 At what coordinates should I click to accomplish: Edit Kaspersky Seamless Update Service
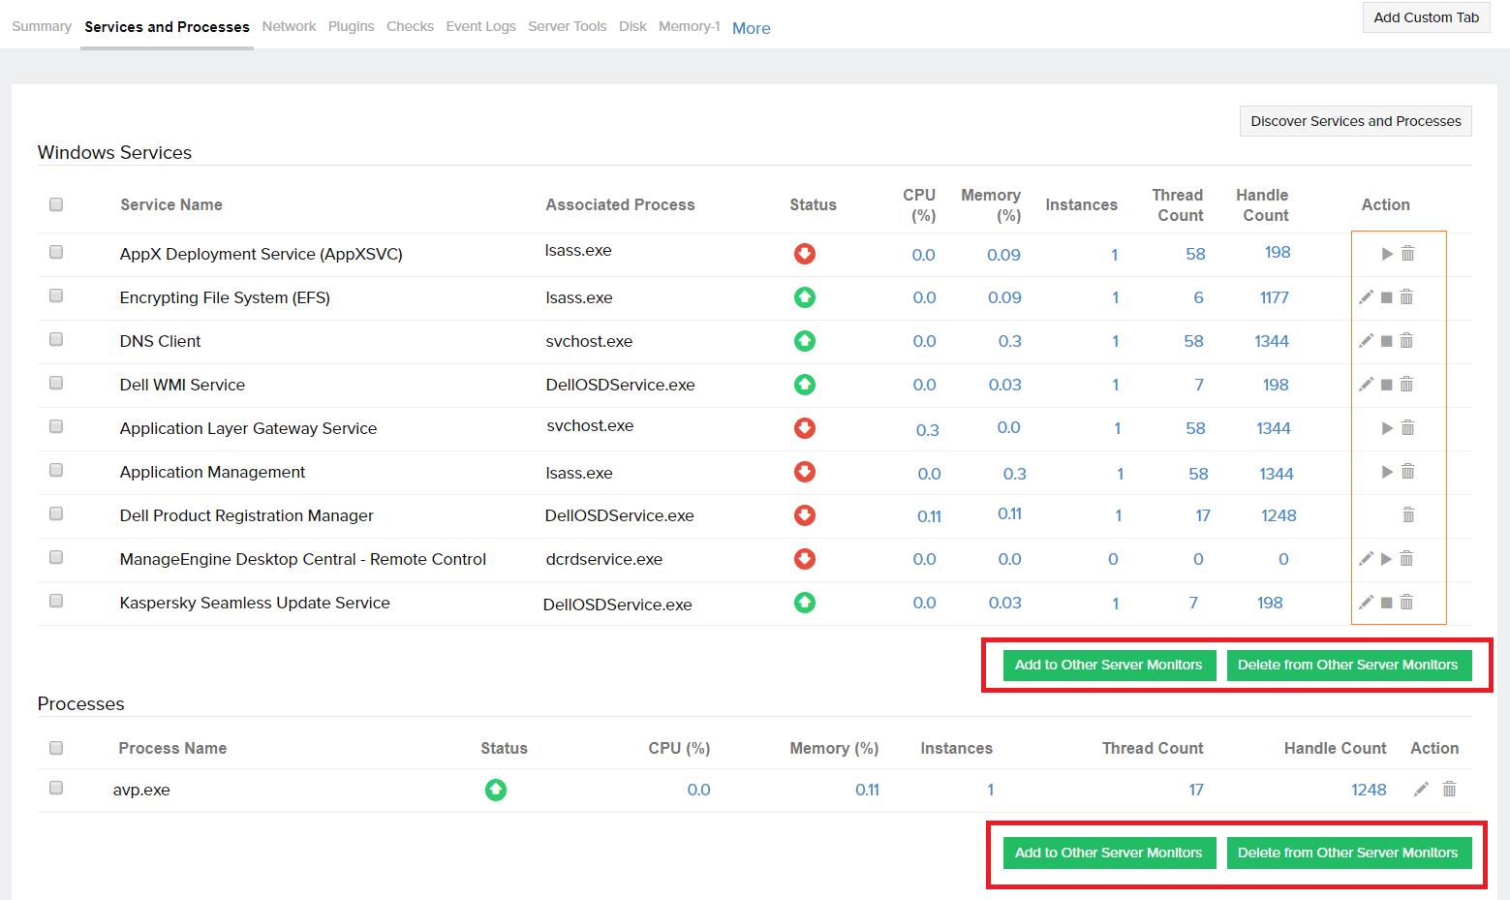pos(1366,603)
